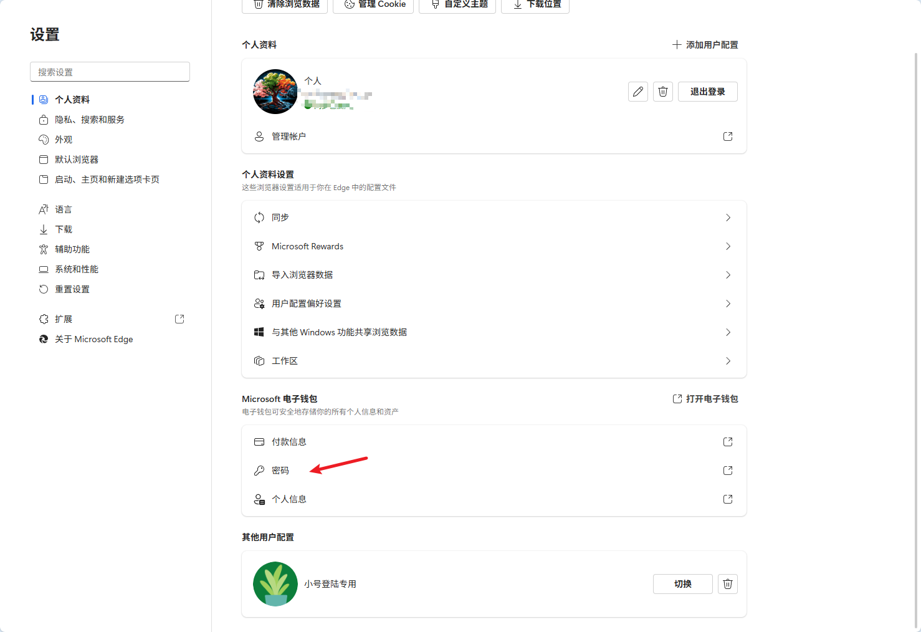Expand the 同步 settings row

727,218
